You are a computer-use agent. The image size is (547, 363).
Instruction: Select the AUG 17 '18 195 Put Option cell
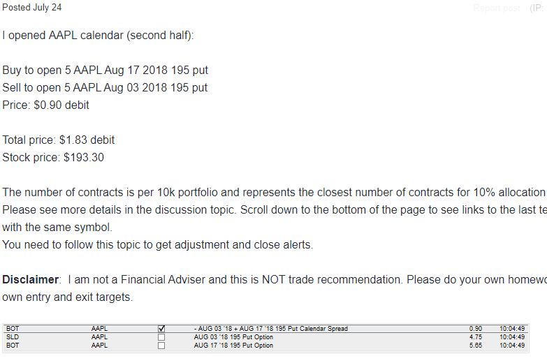click(233, 346)
